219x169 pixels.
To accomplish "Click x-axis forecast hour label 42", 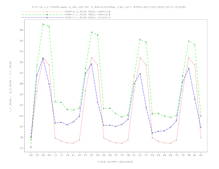I will pyautogui.click(x=116, y=155).
